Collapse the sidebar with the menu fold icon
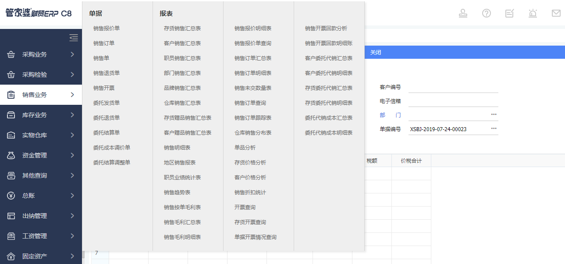The width and height of the screenshot is (565, 264). click(x=74, y=38)
